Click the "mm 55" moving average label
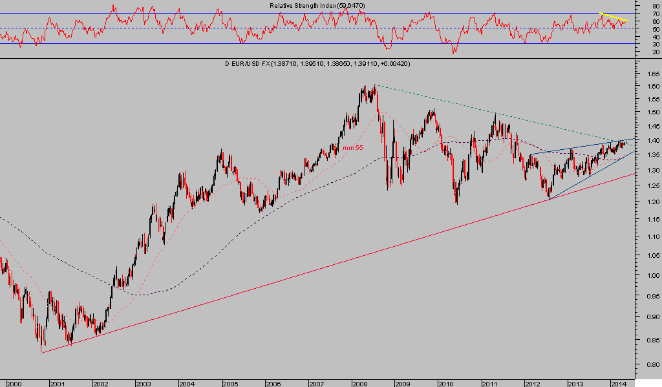662x387 pixels. 353,148
